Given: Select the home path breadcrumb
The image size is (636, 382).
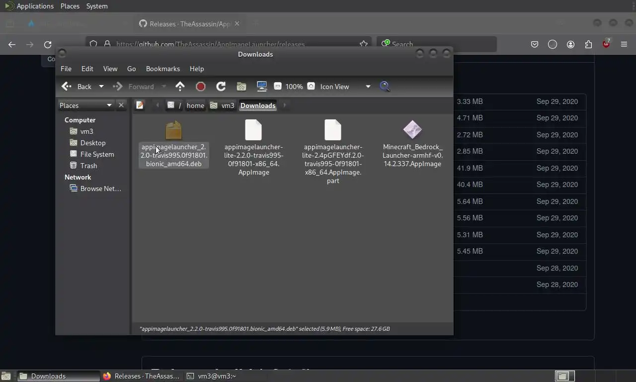Looking at the screenshot, I should click(195, 105).
